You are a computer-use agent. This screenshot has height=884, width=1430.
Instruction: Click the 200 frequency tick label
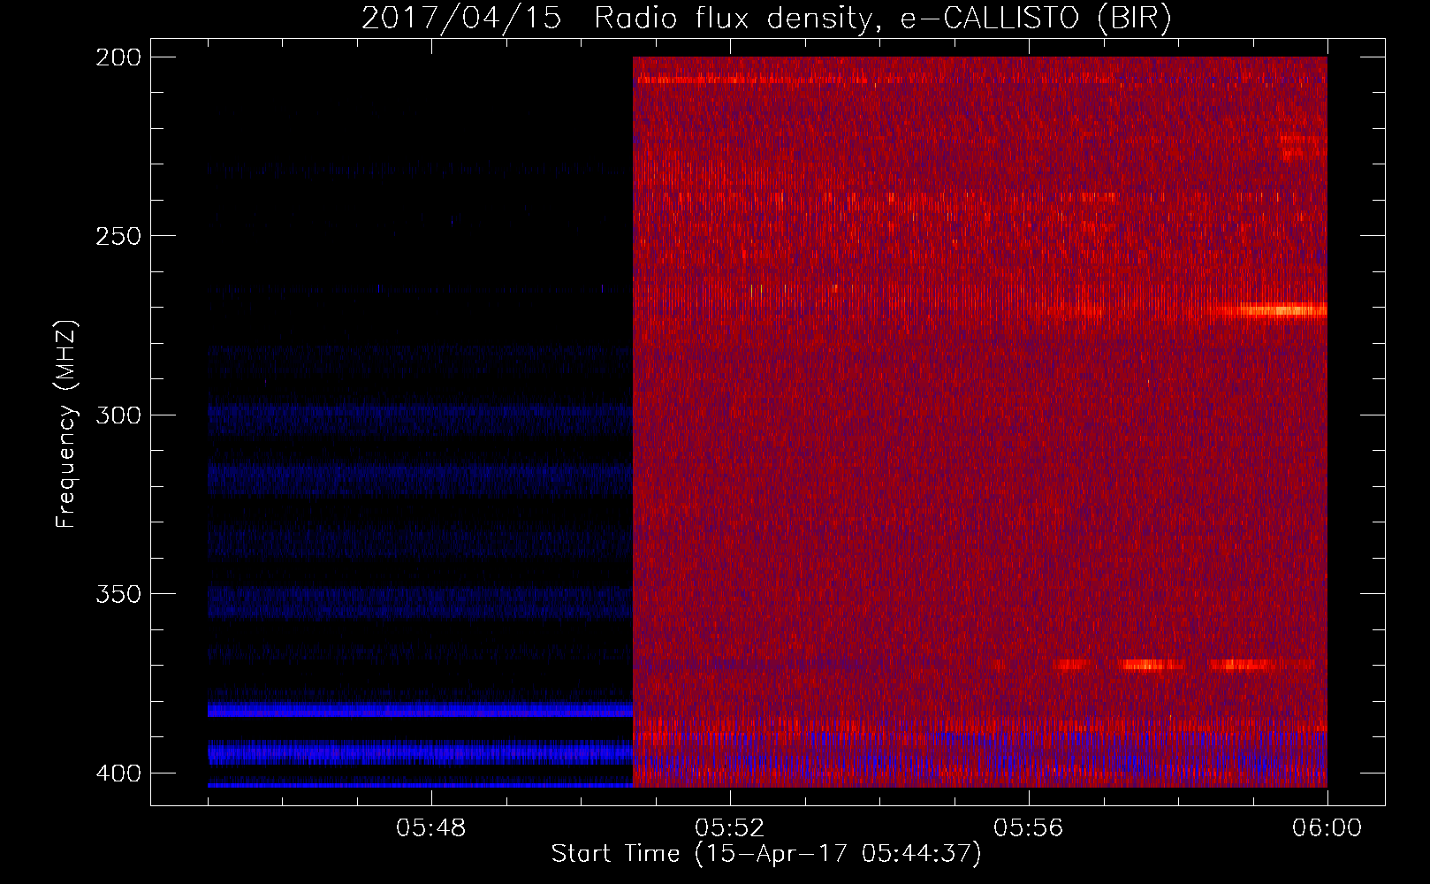(x=118, y=57)
